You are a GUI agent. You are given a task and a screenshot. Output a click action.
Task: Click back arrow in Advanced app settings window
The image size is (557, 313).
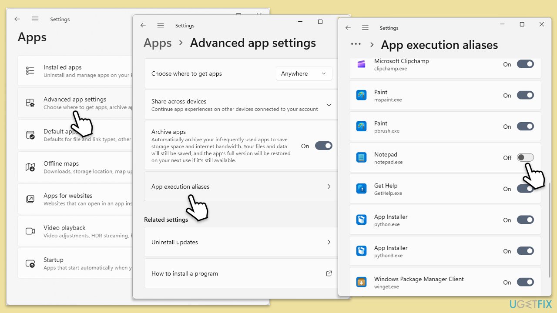coord(143,25)
